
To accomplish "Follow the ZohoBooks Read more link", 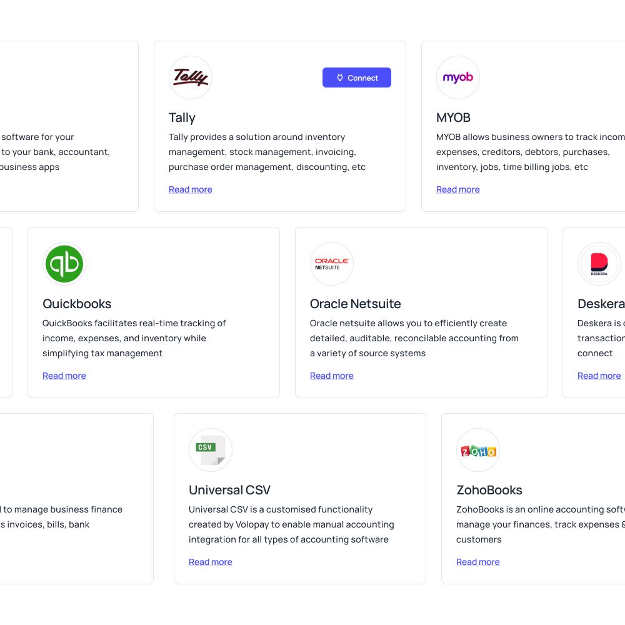I will click(478, 562).
